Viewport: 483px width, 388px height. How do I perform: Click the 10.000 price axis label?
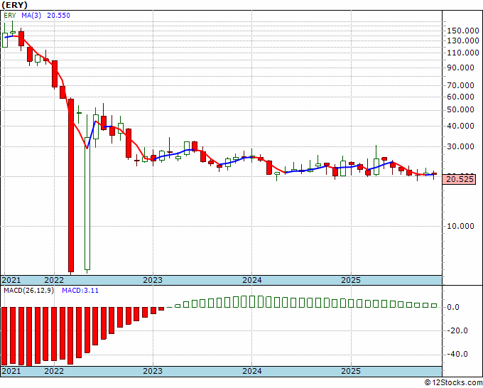pos(460,226)
